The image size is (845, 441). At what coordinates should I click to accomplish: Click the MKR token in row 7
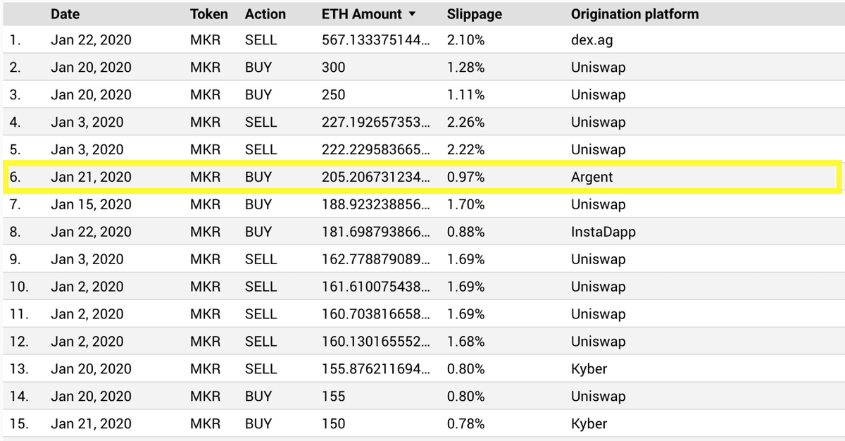[205, 205]
